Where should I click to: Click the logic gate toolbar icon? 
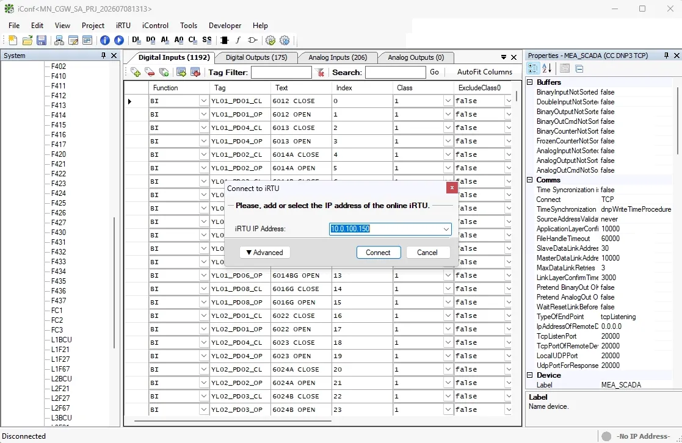coord(253,40)
